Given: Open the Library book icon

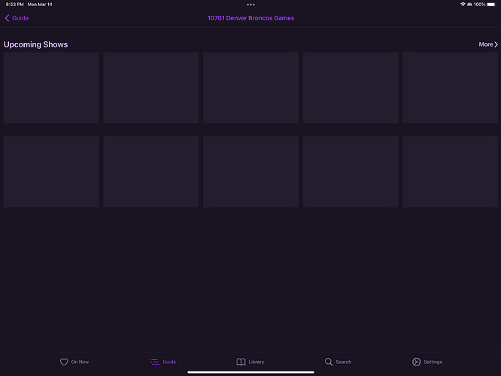Looking at the screenshot, I should pyautogui.click(x=241, y=362).
